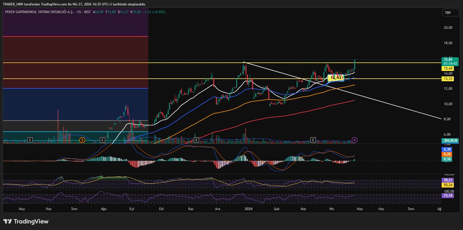Image resolution: width=463 pixels, height=230 pixels.
Task: Click the earnings E marker below the Mar candles
Action: [x=313, y=139]
